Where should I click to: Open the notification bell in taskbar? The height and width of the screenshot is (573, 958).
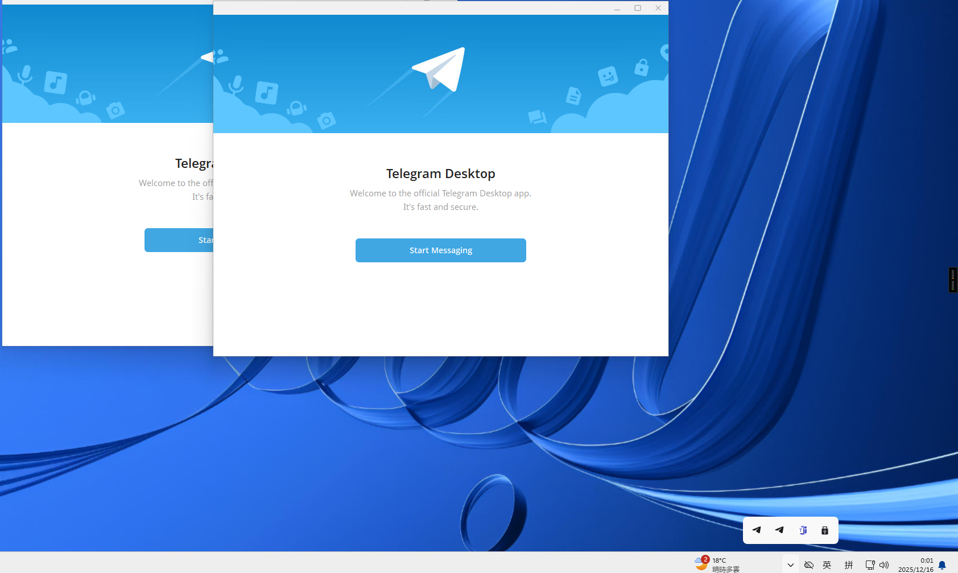[x=942, y=565]
